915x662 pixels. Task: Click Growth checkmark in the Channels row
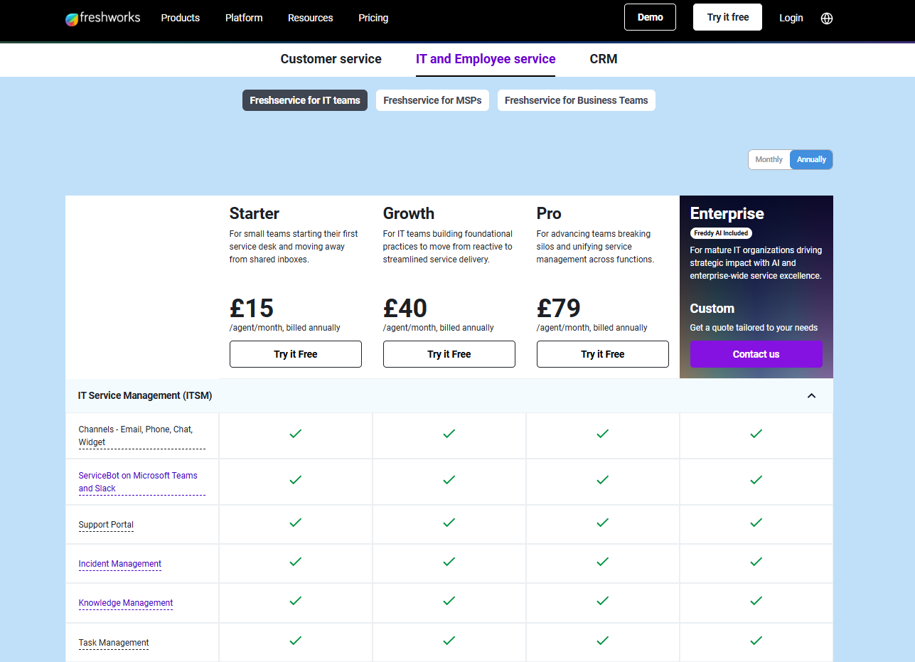449,434
